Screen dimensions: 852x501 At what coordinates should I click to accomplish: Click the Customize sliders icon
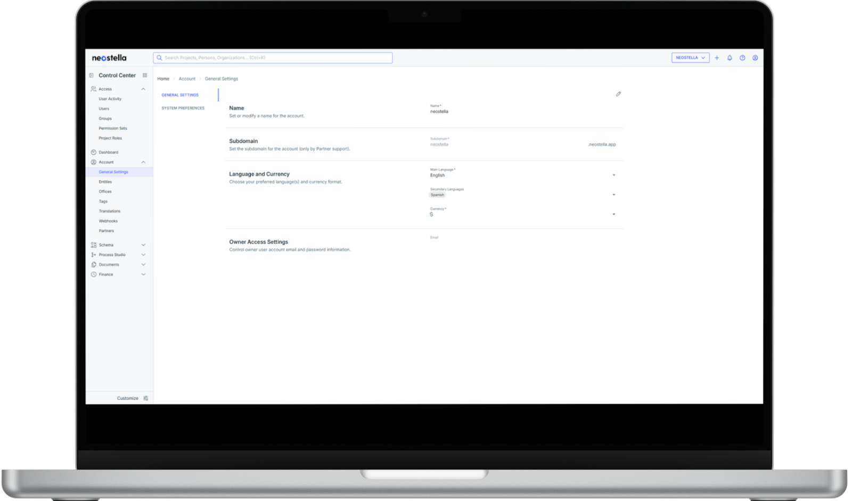(x=146, y=398)
